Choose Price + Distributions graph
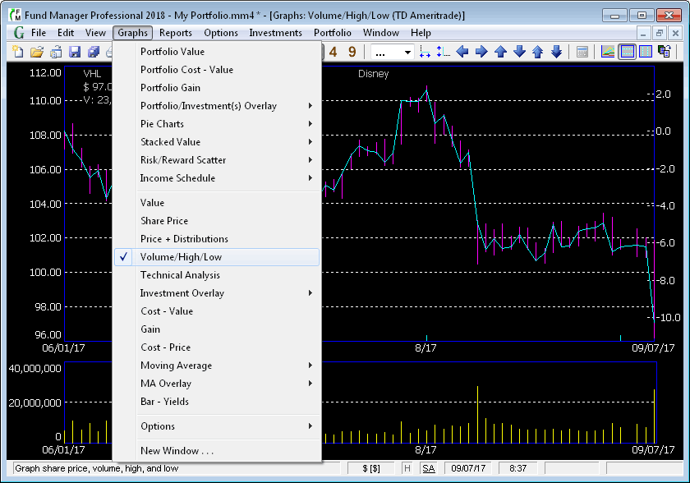Screen dimensions: 690x483 [217, 238]
